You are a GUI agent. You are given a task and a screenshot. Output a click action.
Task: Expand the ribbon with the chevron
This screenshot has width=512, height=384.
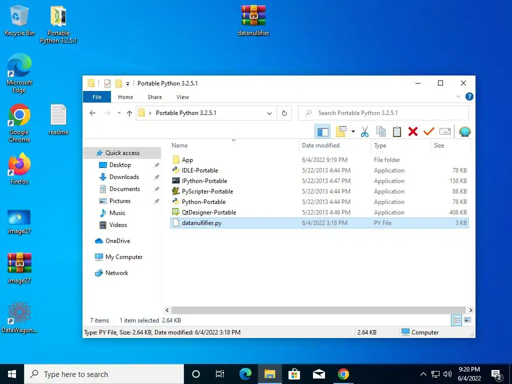click(458, 96)
